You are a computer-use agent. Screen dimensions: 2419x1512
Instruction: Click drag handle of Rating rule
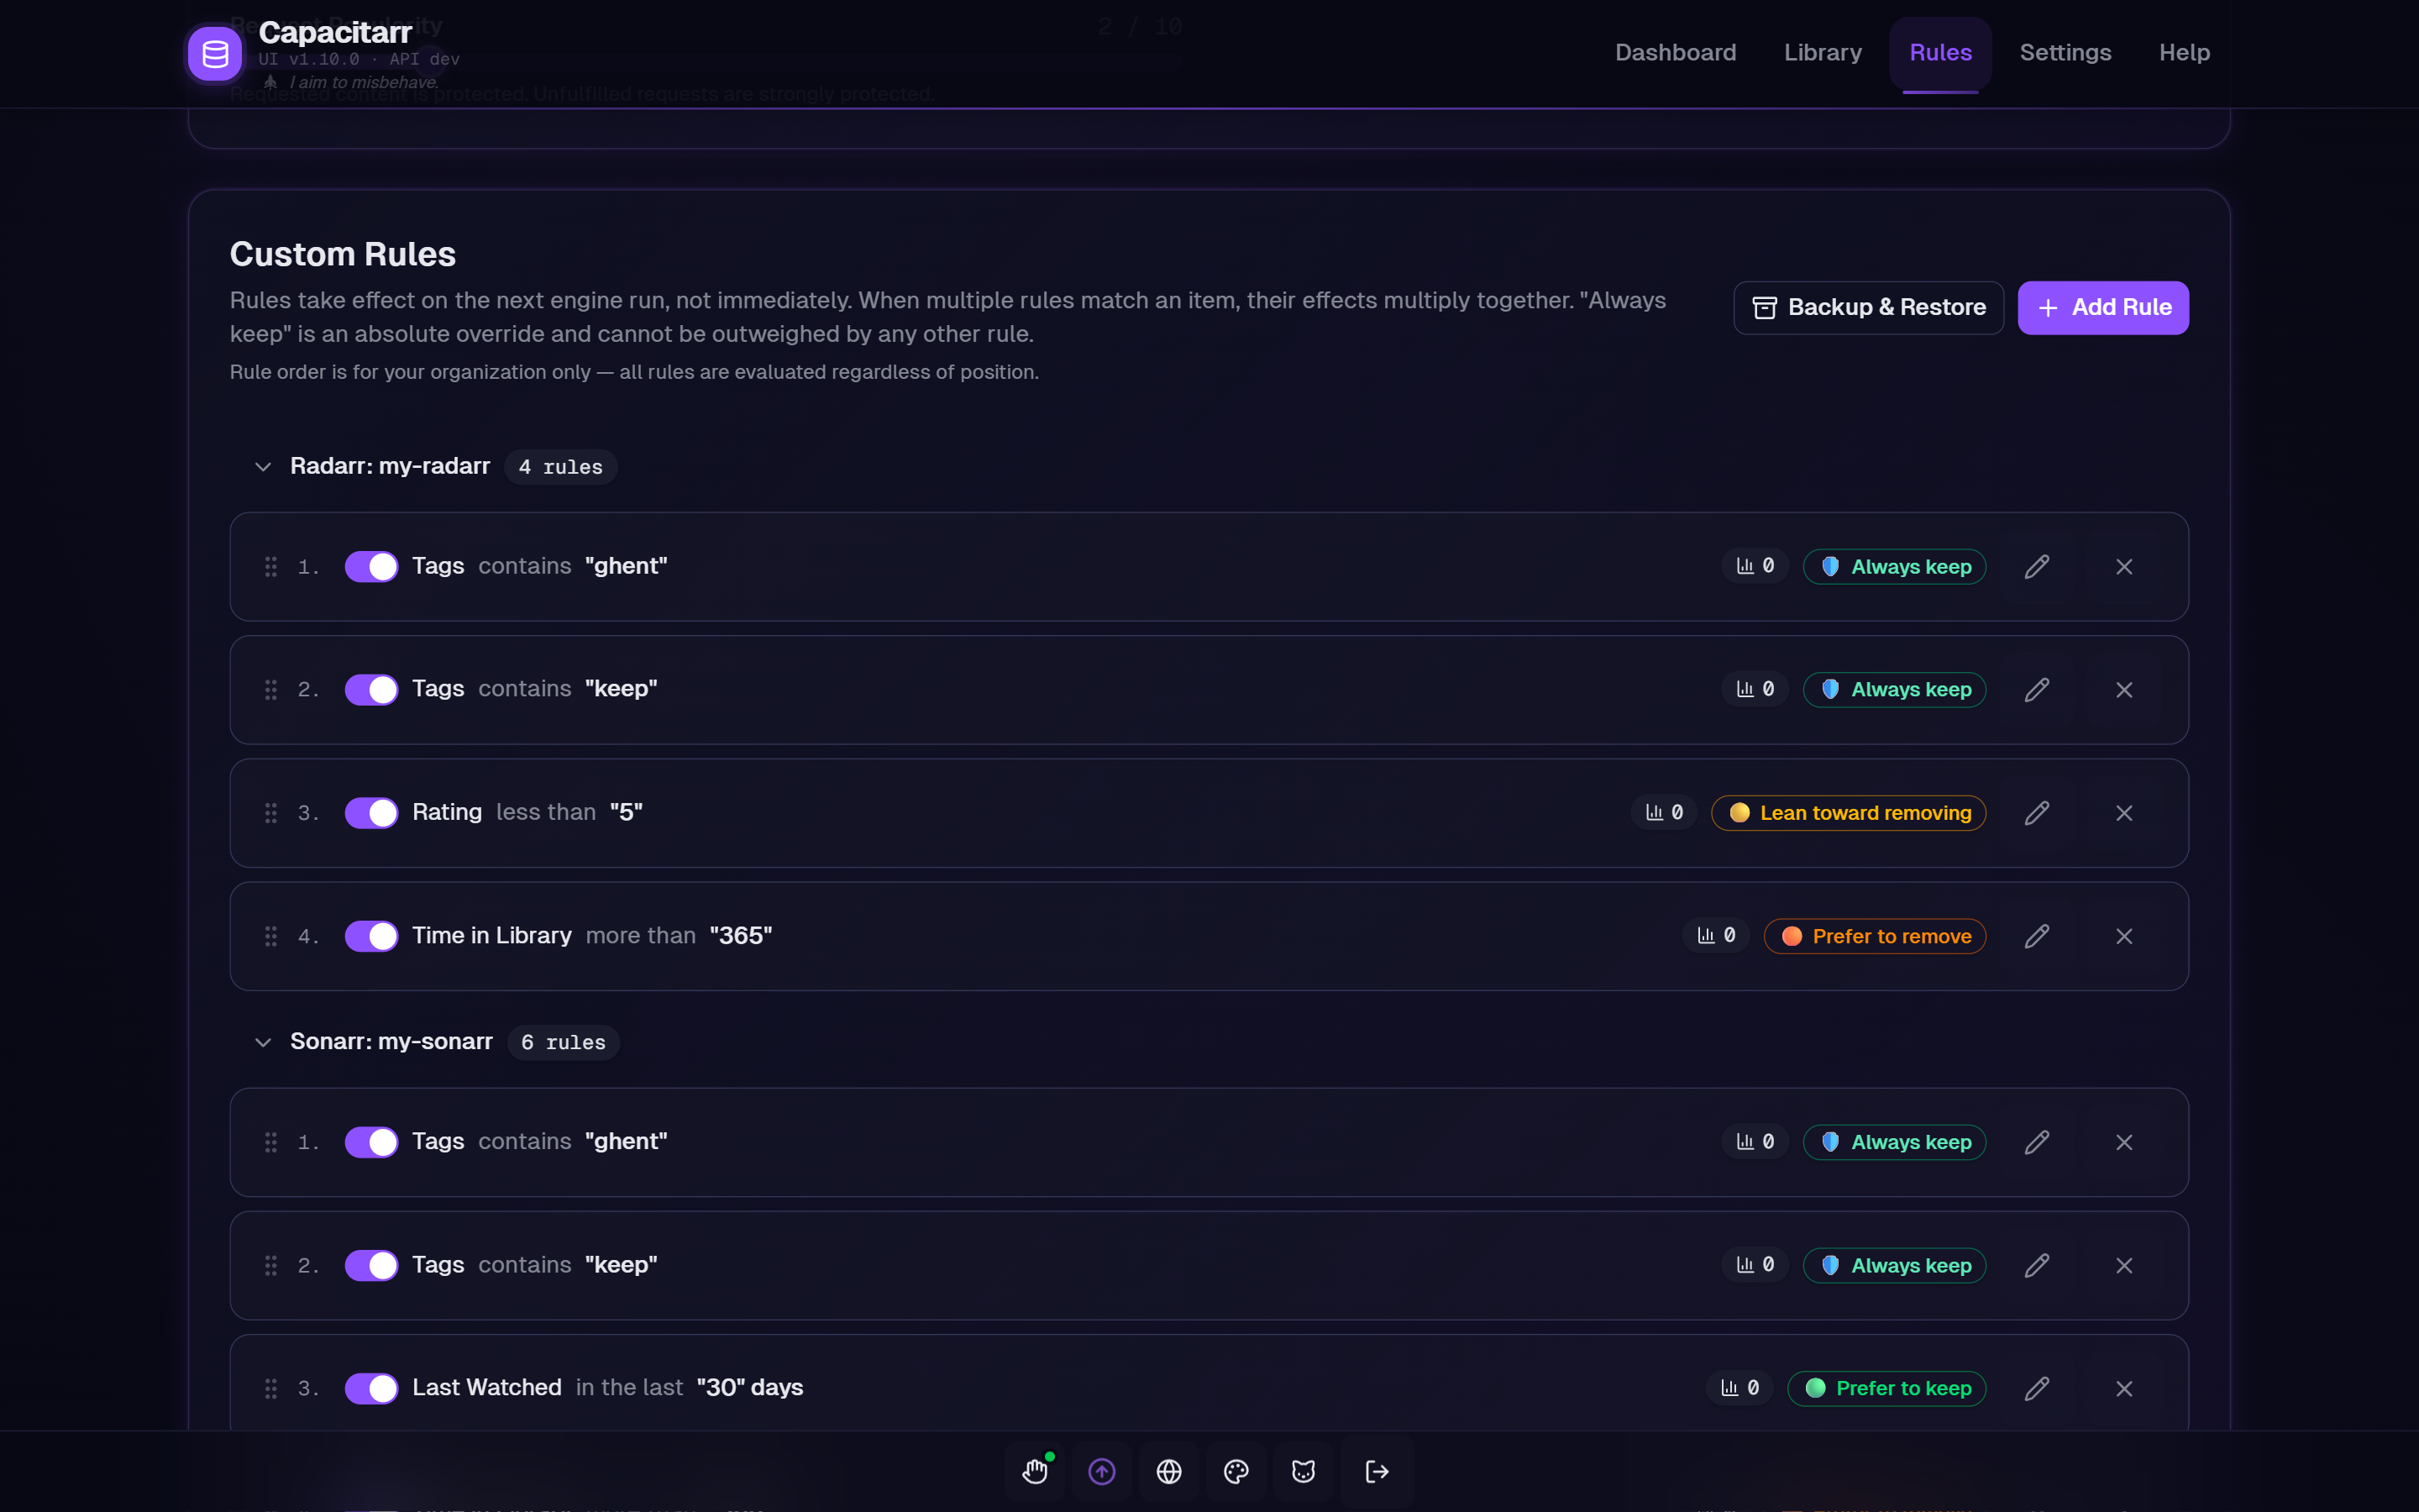pyautogui.click(x=271, y=813)
